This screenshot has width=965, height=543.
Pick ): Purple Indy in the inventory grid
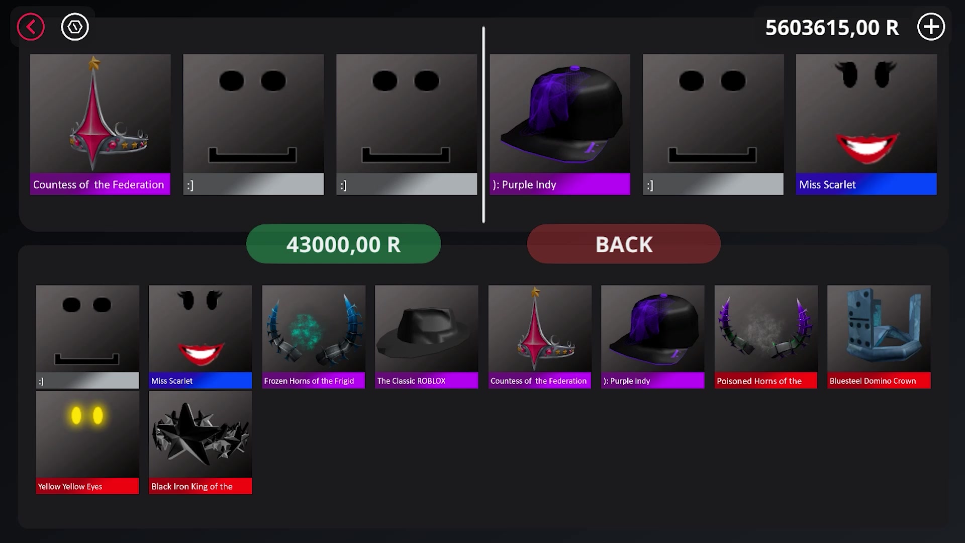pos(653,337)
